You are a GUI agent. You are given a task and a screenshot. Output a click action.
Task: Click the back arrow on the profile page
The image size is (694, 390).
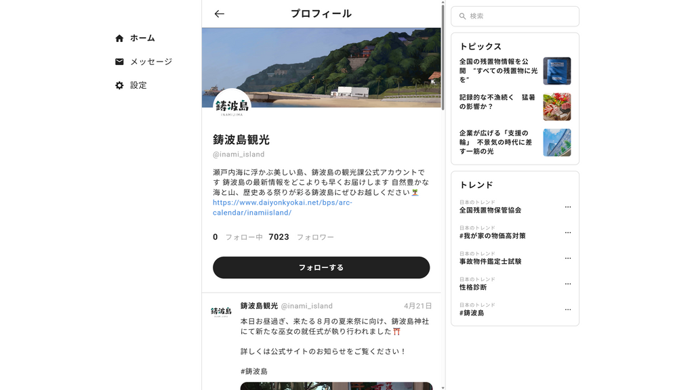pyautogui.click(x=218, y=13)
